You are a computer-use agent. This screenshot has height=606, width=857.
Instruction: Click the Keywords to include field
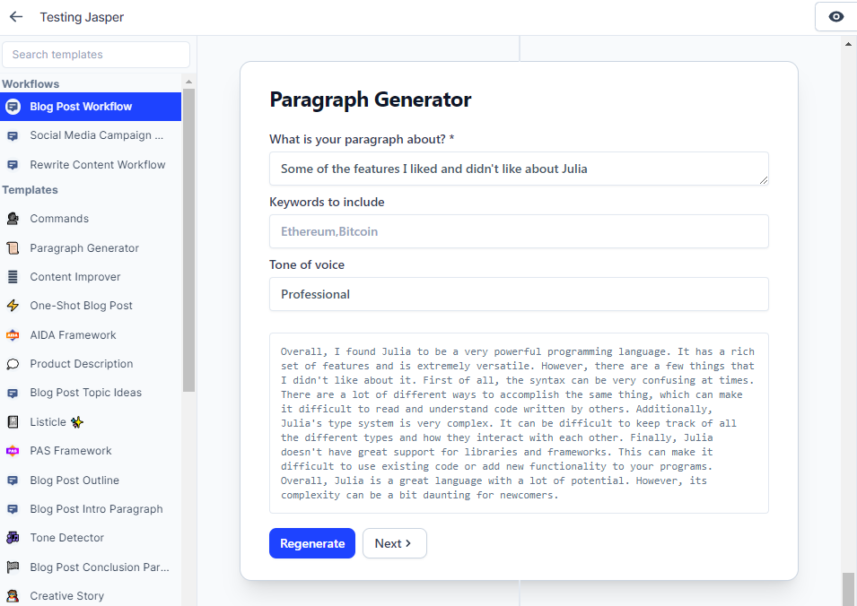pyautogui.click(x=519, y=231)
